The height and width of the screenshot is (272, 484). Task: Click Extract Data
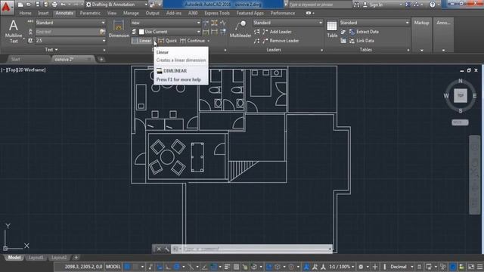point(364,32)
